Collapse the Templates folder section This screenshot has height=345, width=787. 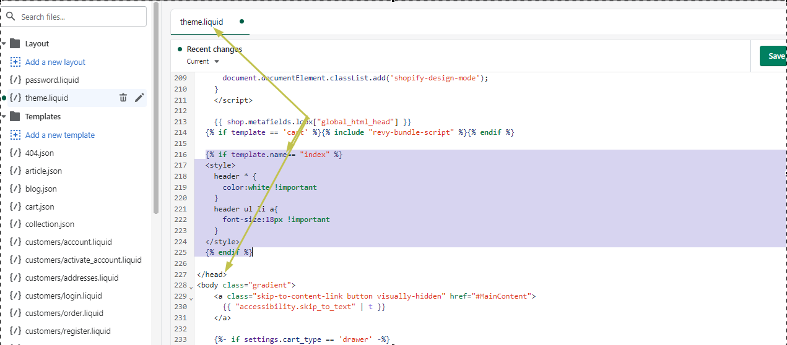tap(4, 116)
